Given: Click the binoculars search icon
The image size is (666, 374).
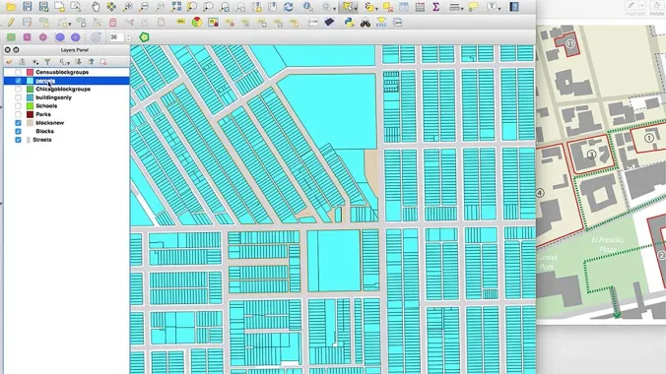Looking at the screenshot, I should point(366,23).
